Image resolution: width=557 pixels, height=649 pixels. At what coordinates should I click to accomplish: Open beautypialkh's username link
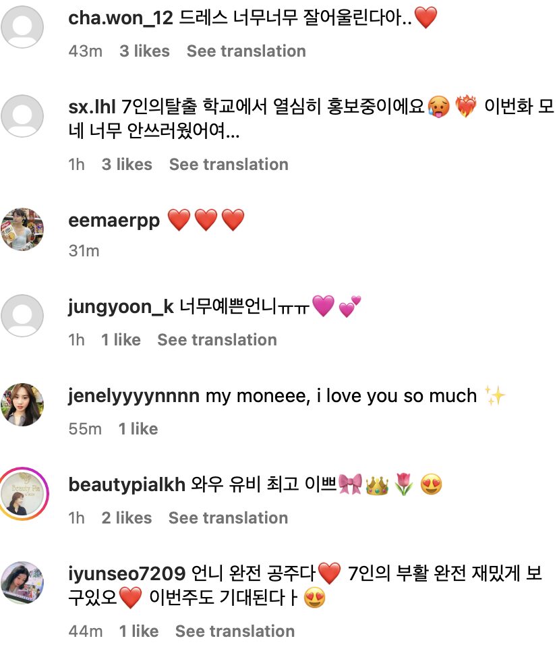pos(127,485)
